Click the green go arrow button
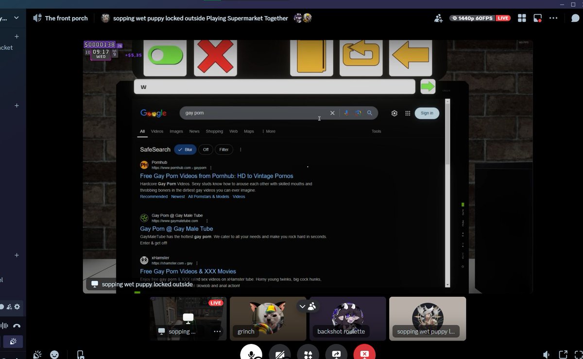 428,87
